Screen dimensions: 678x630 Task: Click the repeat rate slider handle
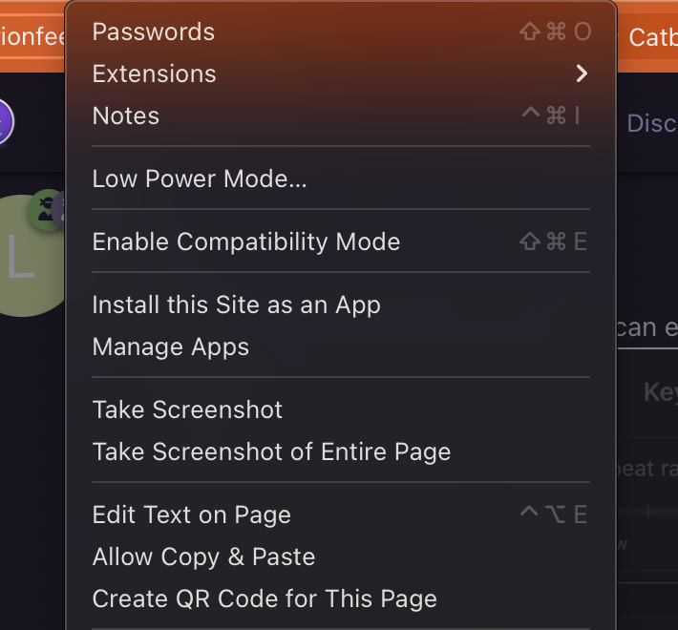648,512
